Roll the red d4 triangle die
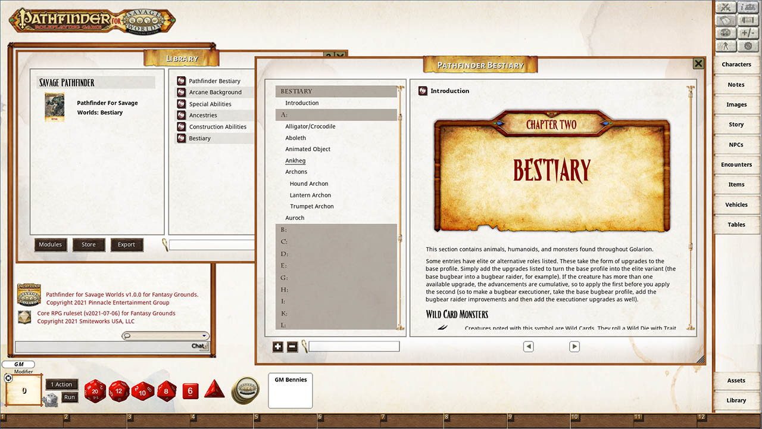This screenshot has height=429, width=762. [x=214, y=391]
